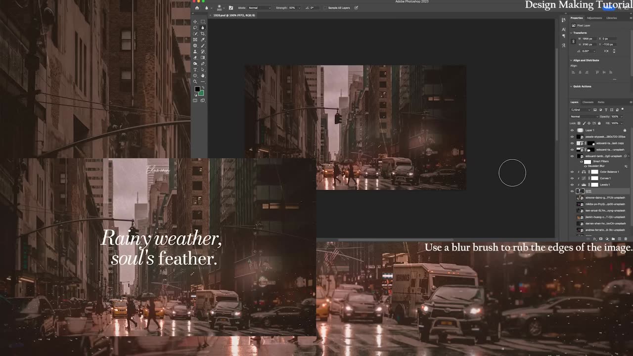
Task: Select the Clone Stamp tool
Action: [x=195, y=51]
